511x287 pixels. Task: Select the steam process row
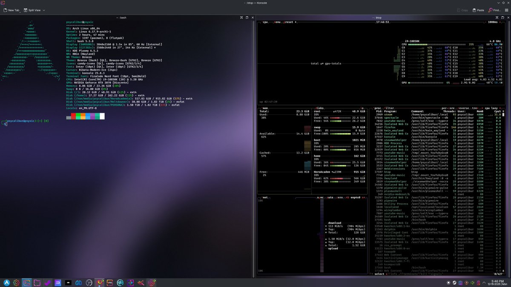(x=437, y=114)
